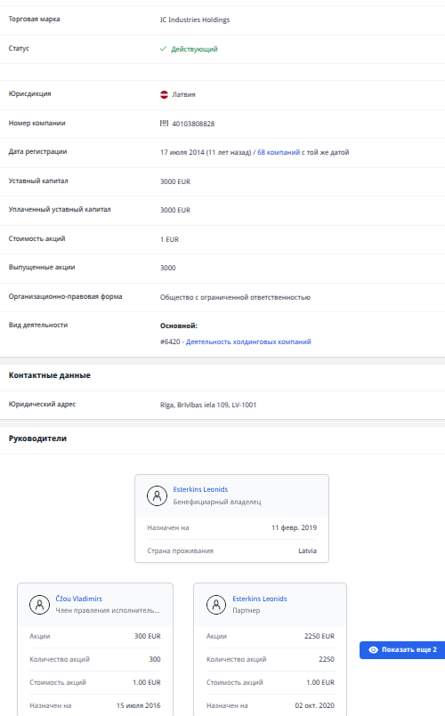Click the legal address Riga, Brivibas iela 109
The width and height of the screenshot is (445, 716).
point(208,405)
